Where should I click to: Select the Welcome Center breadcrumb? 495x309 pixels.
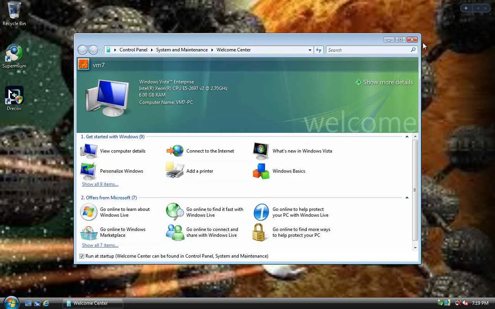234,50
